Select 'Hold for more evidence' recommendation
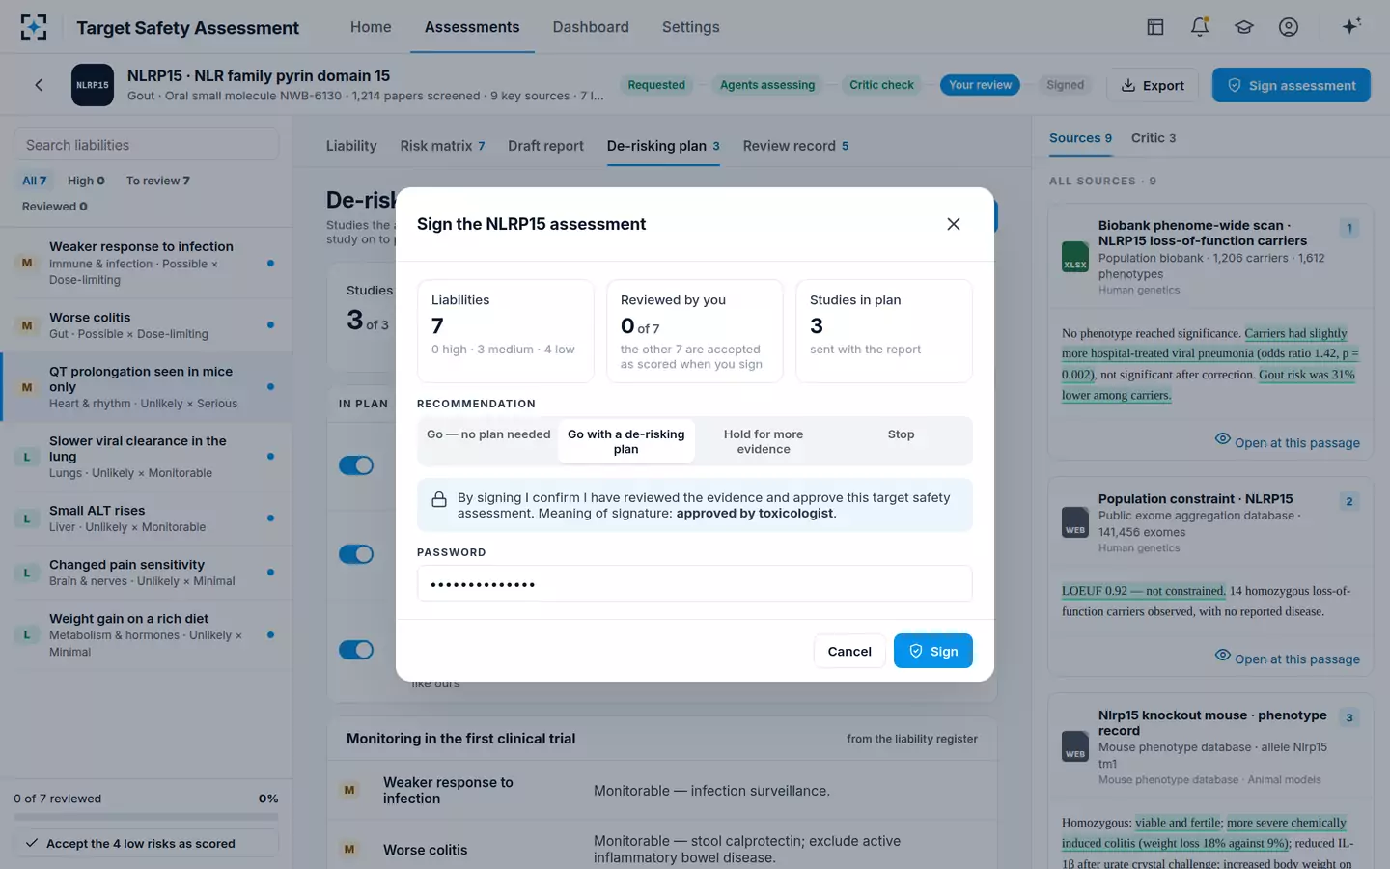The width and height of the screenshot is (1390, 869). tap(764, 441)
